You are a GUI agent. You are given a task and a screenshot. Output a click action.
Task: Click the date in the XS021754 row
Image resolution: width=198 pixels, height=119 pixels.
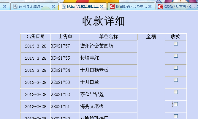[x=36, y=70]
